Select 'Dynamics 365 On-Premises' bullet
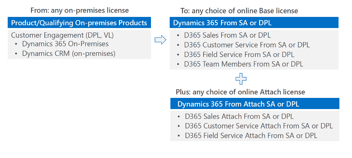The height and width of the screenshot is (158, 352). click(65, 44)
